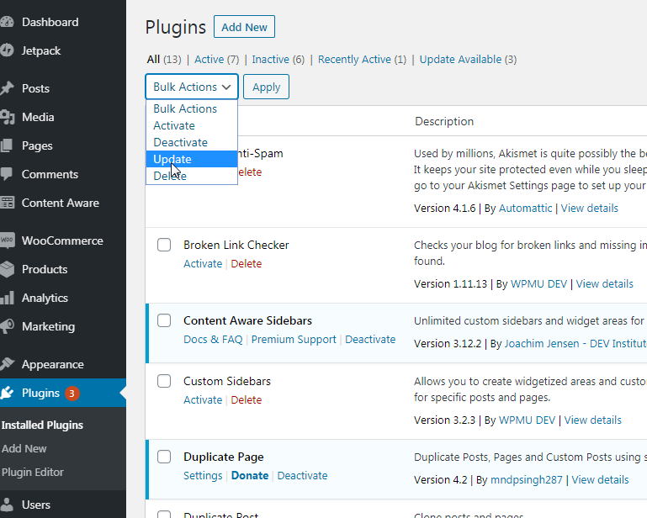Screen dimensions: 647x518
Task: Choose Update from the bulk actions list
Action: pyautogui.click(x=172, y=159)
